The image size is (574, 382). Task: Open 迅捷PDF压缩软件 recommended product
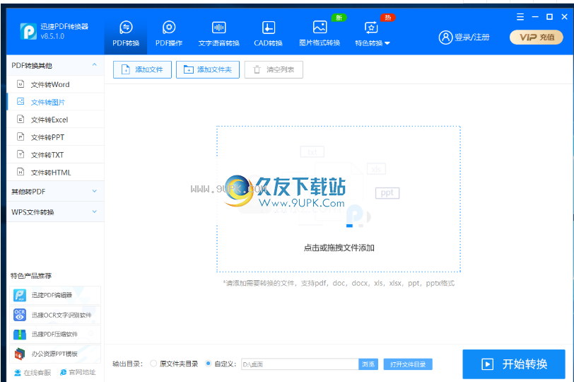click(55, 334)
